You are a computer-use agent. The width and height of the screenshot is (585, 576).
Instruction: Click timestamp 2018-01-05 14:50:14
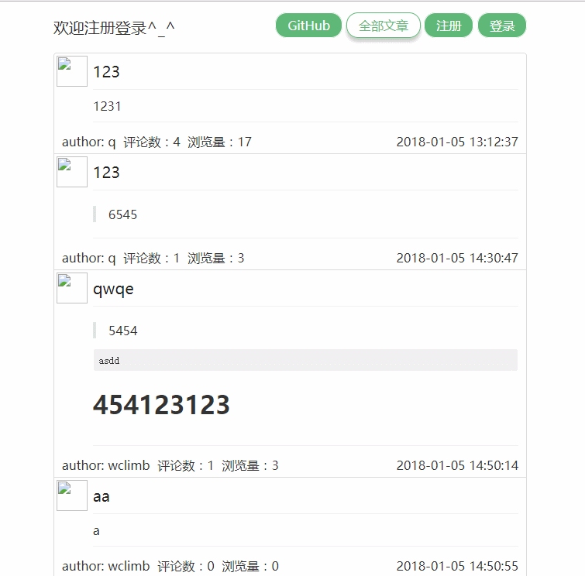pyautogui.click(x=457, y=465)
